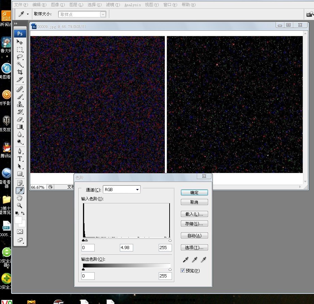
Task: Open the 编辑(E) menu
Action: pos(40,5)
